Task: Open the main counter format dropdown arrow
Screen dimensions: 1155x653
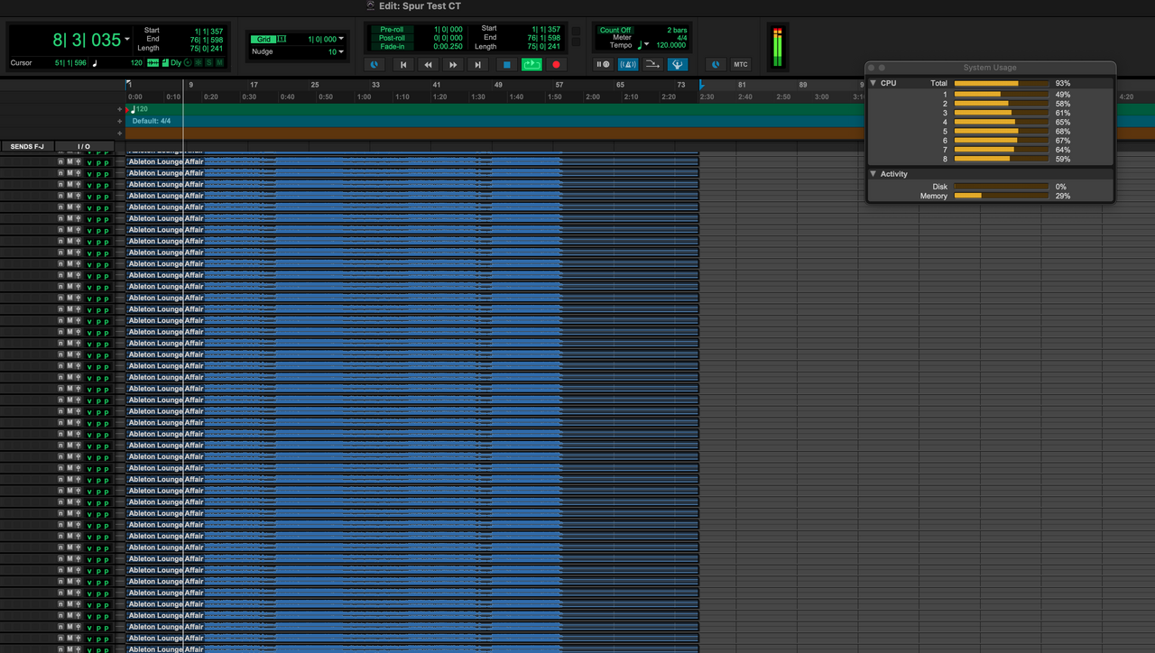Action: point(127,39)
